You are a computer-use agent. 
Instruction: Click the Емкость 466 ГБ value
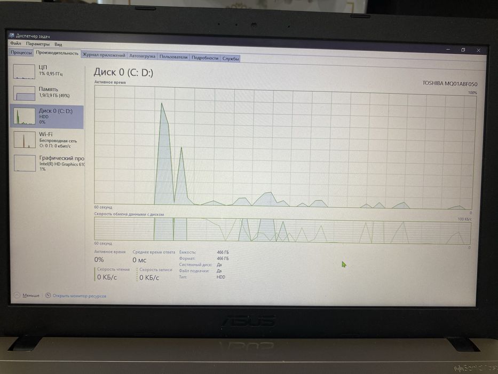click(223, 252)
